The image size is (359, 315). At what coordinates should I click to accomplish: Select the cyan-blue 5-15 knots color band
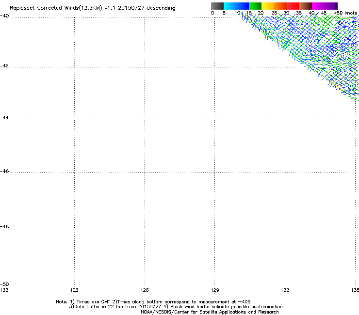[236, 6]
